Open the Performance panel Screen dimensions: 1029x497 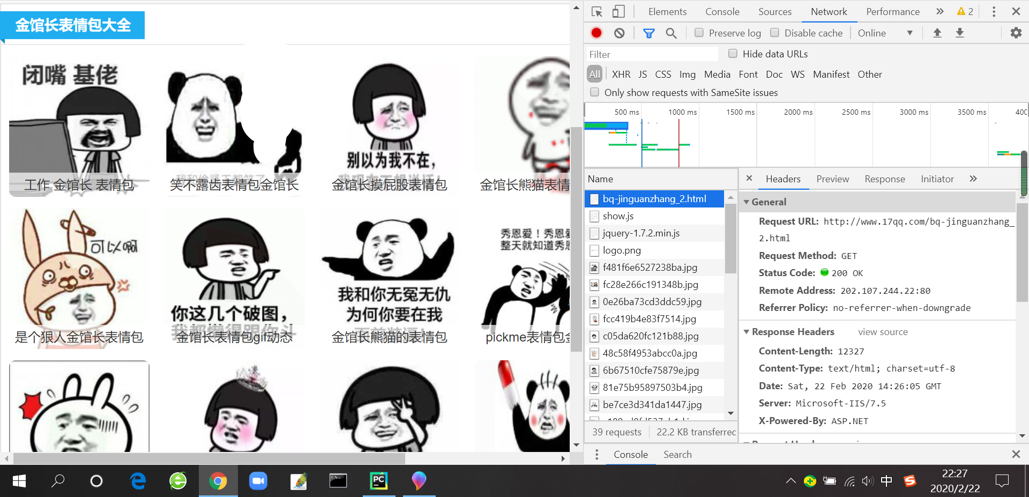[892, 11]
